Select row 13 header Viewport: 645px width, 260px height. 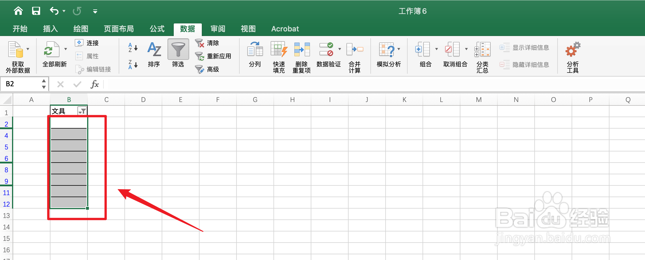point(6,216)
